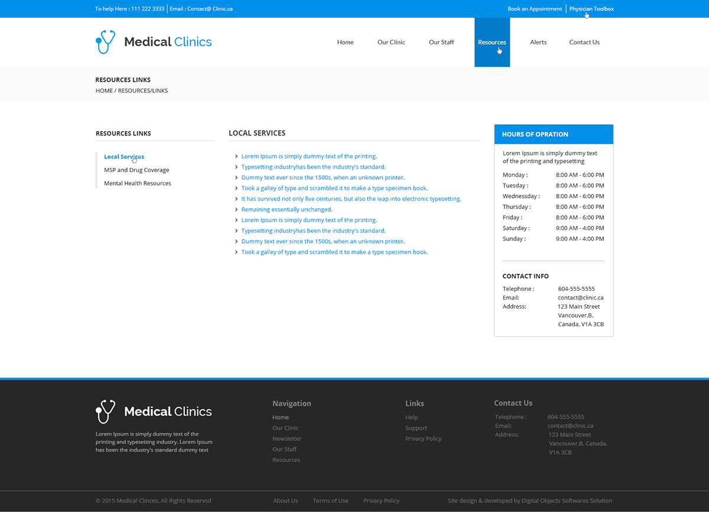Expand the chevron before "It has survived not only five centuries"

[236, 199]
